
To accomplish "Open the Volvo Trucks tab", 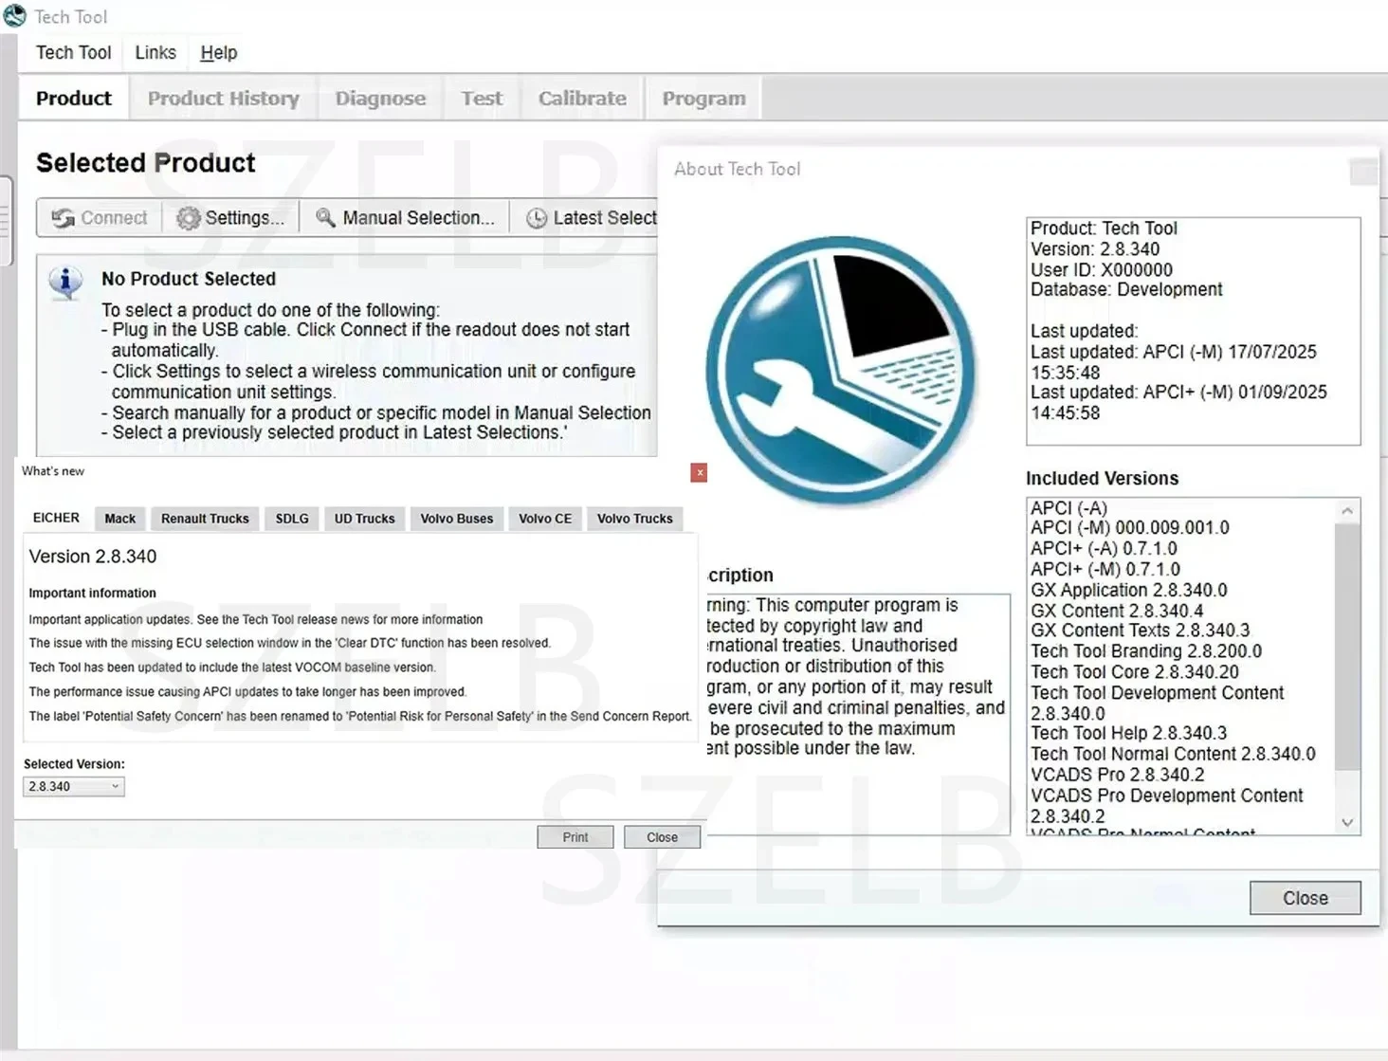I will 635,519.
